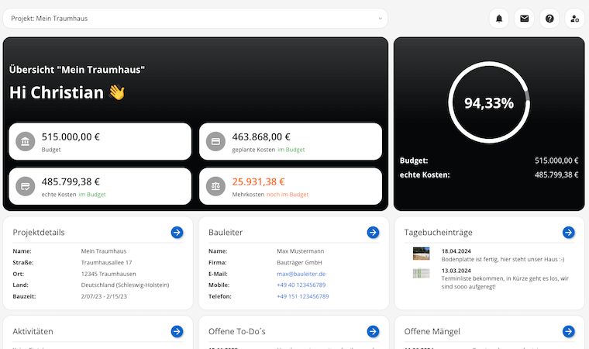
Task: Open Aktivitäten via the arrow button
Action: pyautogui.click(x=177, y=331)
